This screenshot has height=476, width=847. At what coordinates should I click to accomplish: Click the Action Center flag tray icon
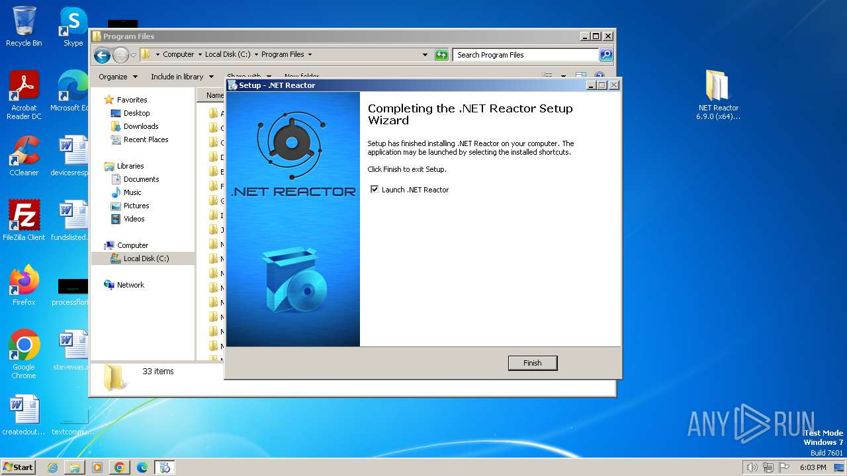[784, 467]
